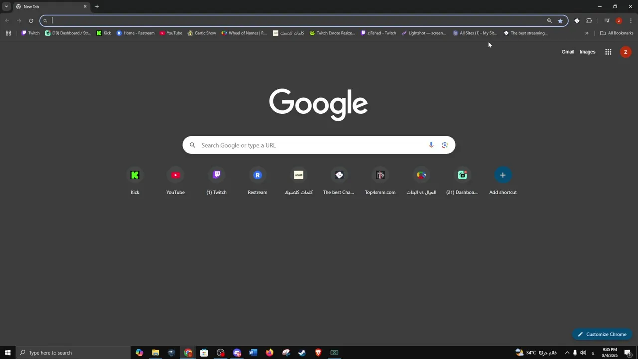Open The best streaming bookmark

click(x=526, y=33)
